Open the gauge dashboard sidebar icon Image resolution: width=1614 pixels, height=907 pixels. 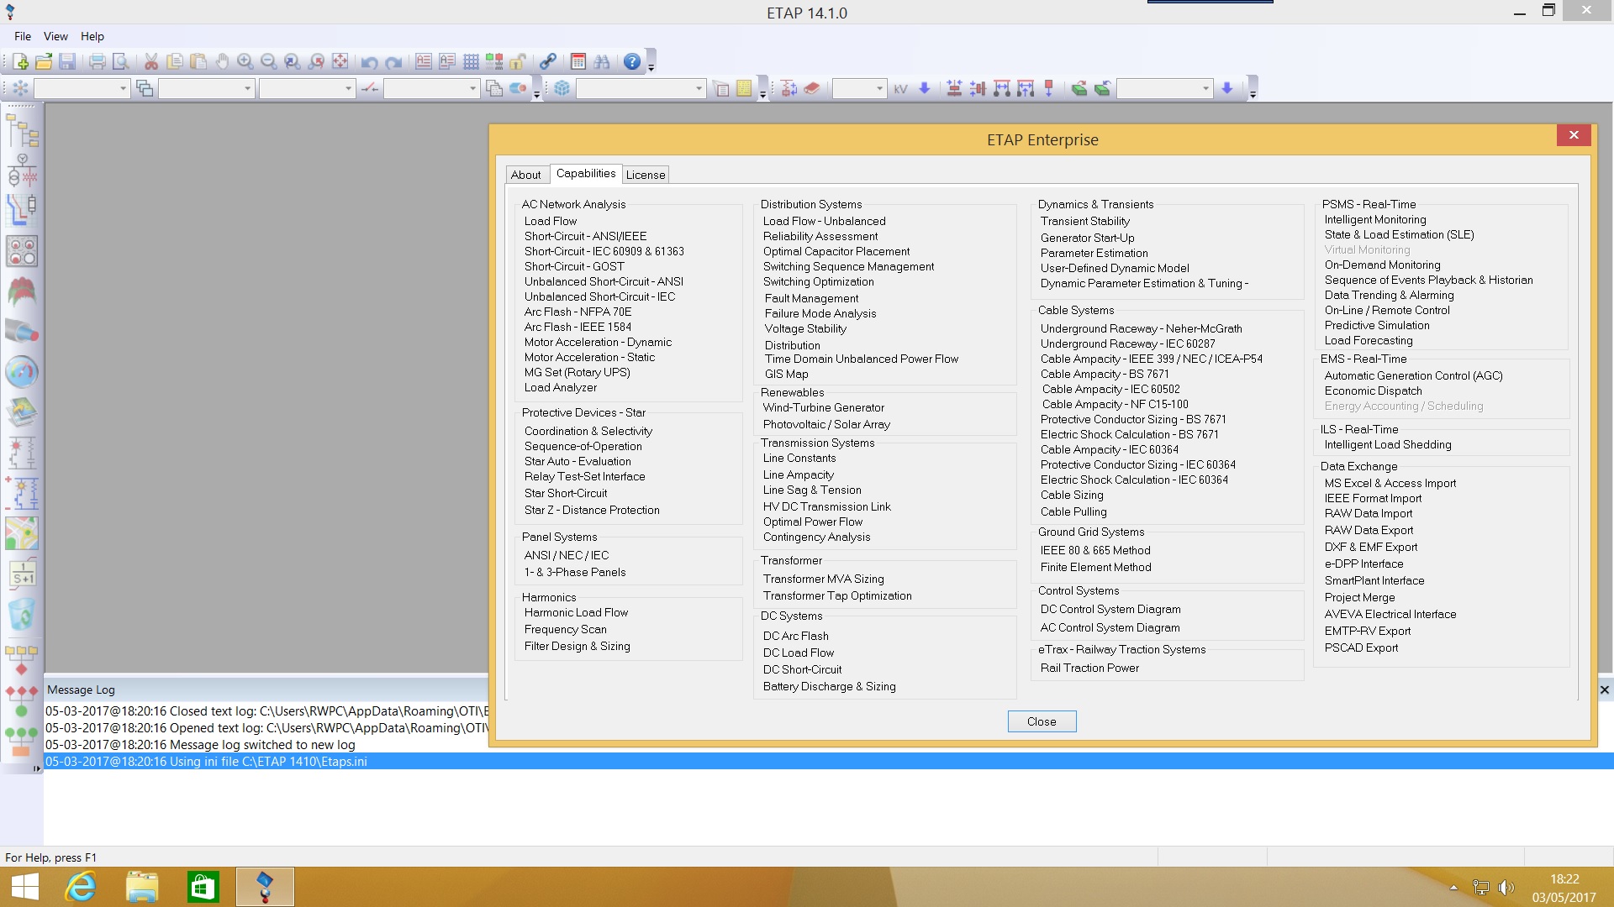coord(22,372)
